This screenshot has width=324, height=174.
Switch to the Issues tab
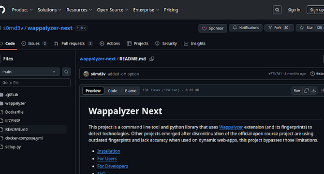[34, 43]
